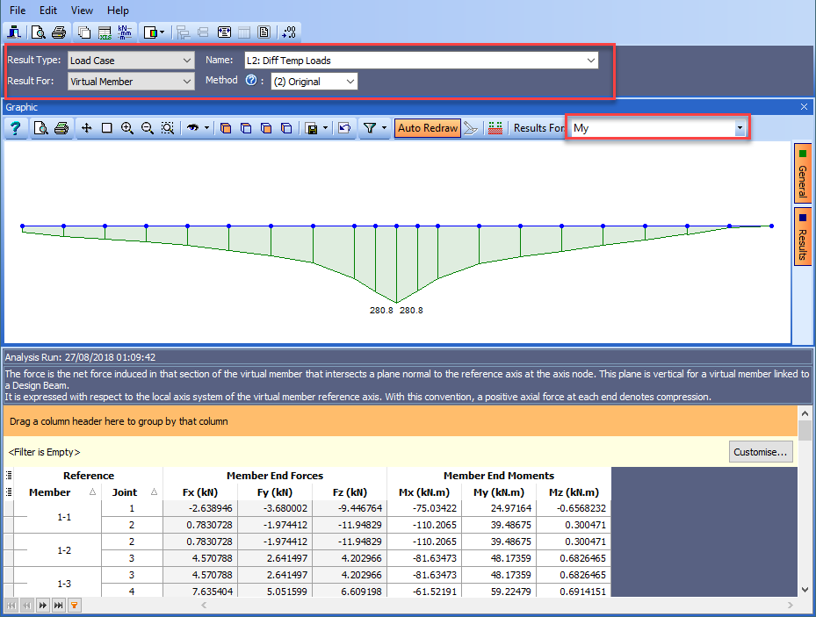
Task: Click the help question mark in Graphic toolbar
Action: click(15, 128)
